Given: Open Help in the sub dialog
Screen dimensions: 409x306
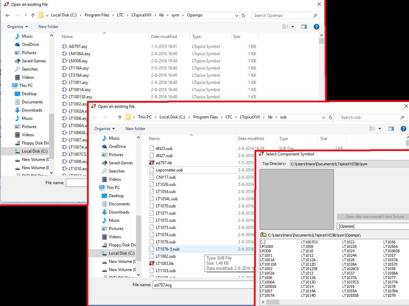Looking at the screenshot, I should tap(403, 128).
